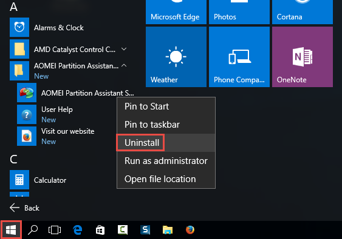342x239 pixels.
Task: Open the Phone Companion tile
Action: 239,57
